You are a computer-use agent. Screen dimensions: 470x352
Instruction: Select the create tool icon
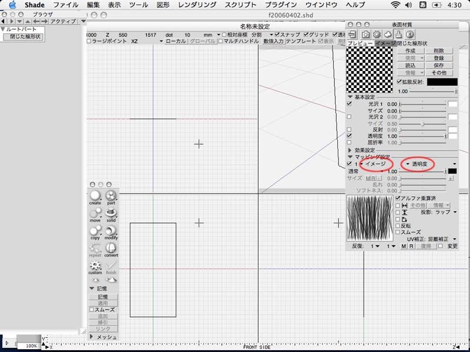[x=95, y=196]
